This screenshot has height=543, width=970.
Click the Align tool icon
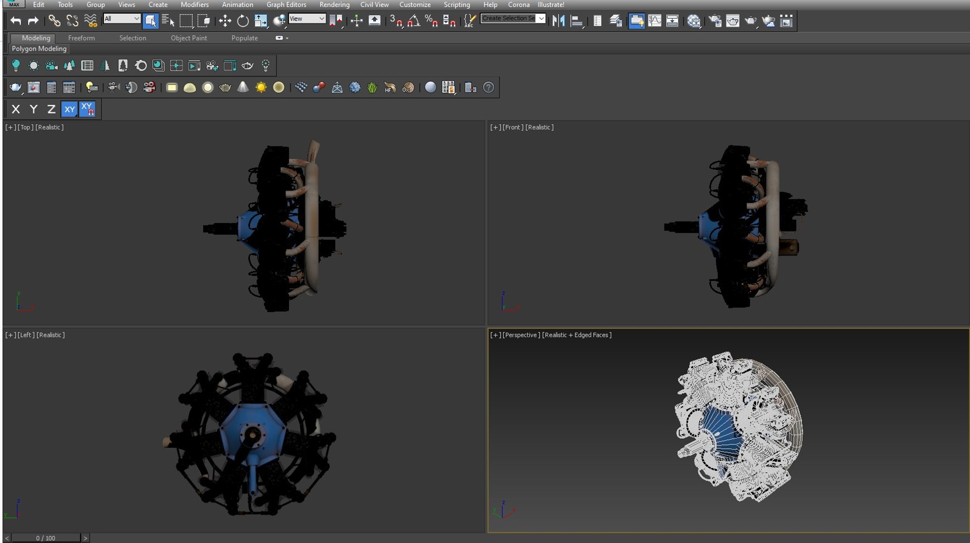(576, 21)
